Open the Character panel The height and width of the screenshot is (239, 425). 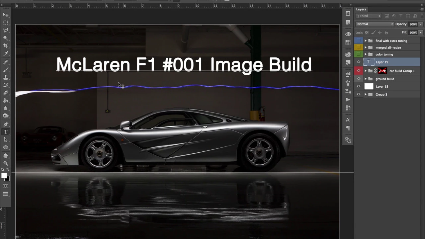click(348, 120)
